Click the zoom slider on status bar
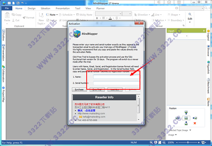 tap(188, 142)
